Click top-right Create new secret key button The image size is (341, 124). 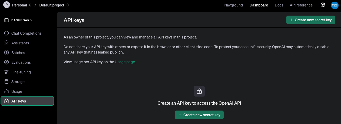pyautogui.click(x=311, y=20)
